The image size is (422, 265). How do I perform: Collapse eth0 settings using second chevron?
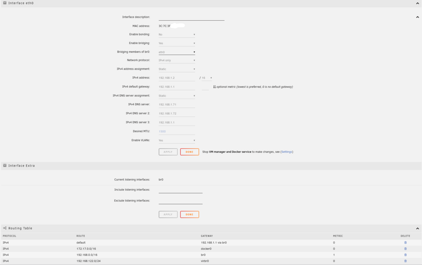click(x=417, y=17)
